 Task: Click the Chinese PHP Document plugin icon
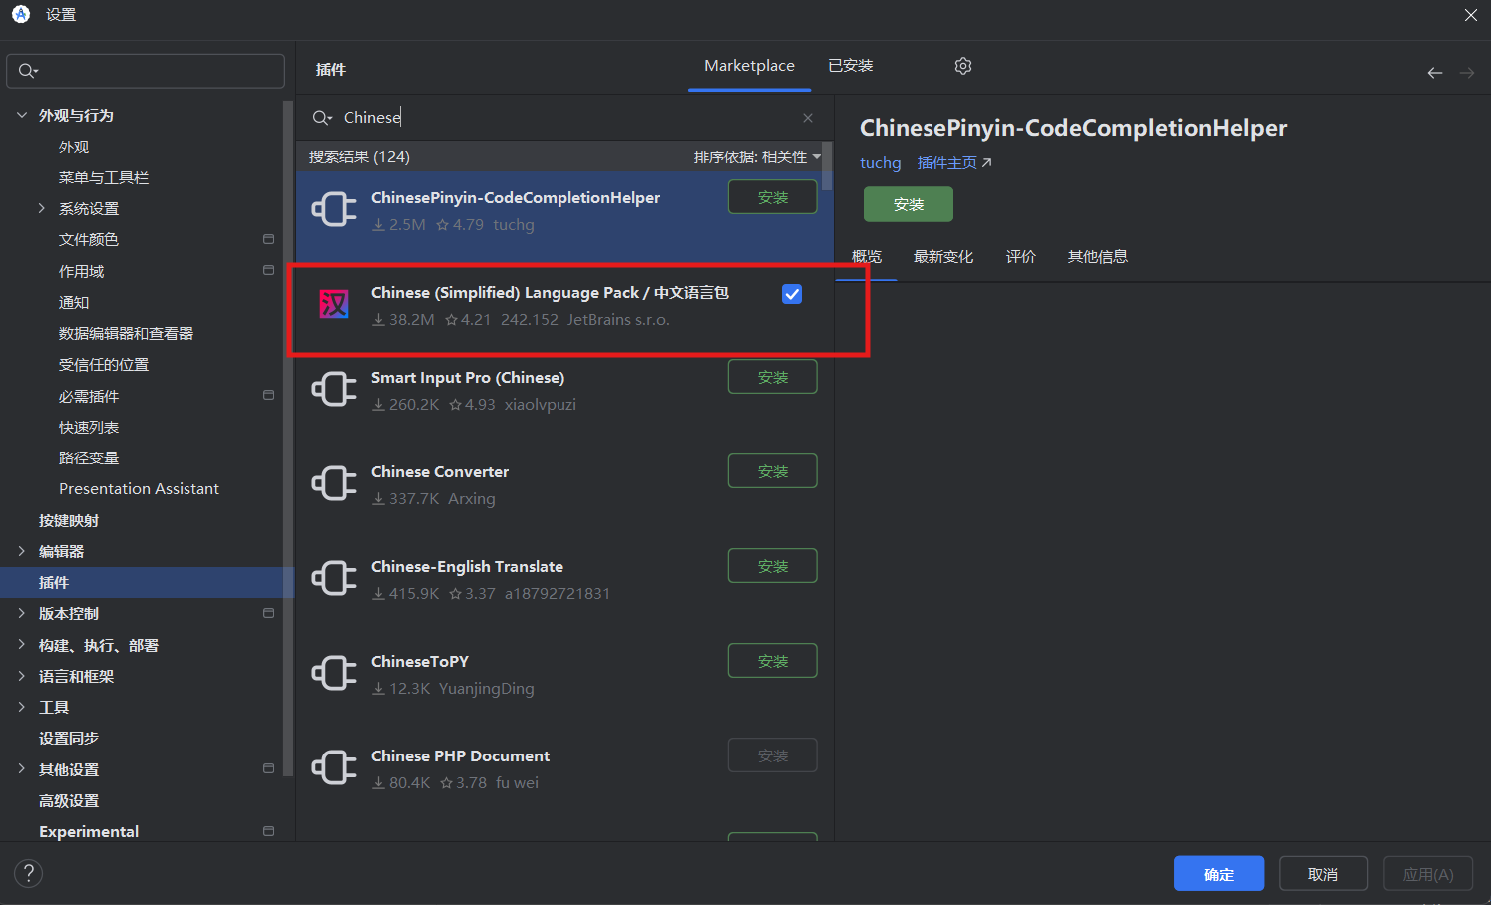pyautogui.click(x=334, y=767)
